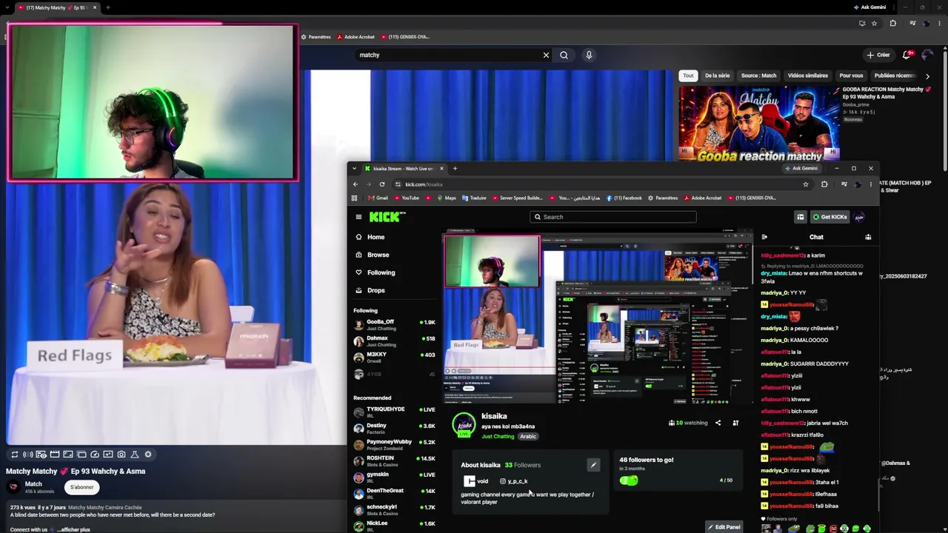Screen dimensions: 948x533
Task: Expand description with '...afficher plus'
Action: click(x=75, y=529)
